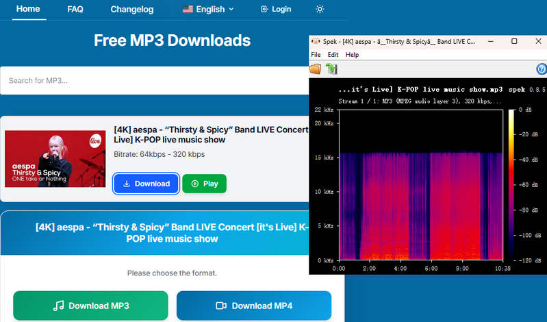Go to the Changelog page
Viewport: 547px width, 322px height.
click(x=132, y=10)
